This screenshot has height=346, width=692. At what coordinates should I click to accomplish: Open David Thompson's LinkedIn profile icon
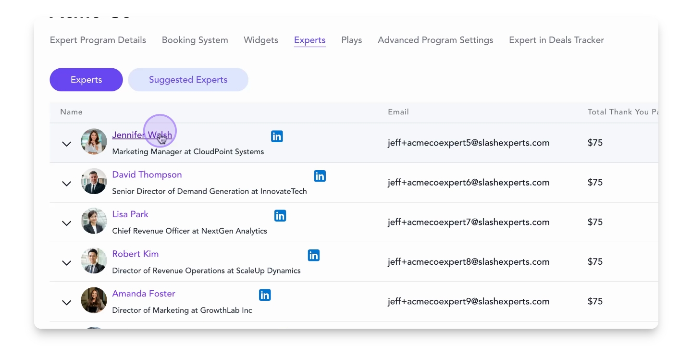[x=320, y=176]
